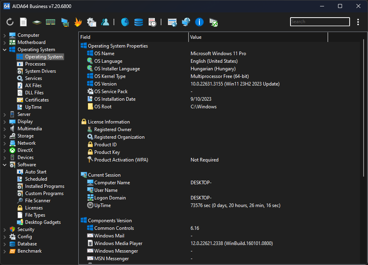Launch the flame System Stability Test
The width and height of the screenshot is (368, 265).
78,22
